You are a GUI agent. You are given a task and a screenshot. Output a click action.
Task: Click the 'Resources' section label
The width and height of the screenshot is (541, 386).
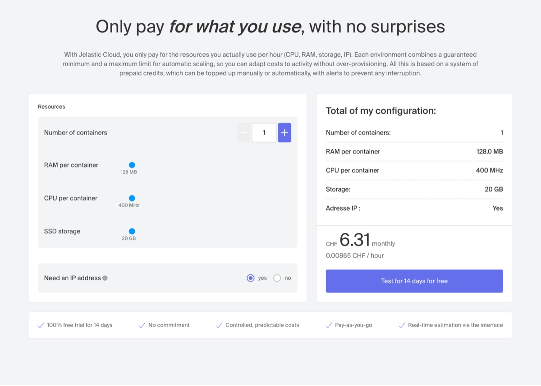click(51, 107)
